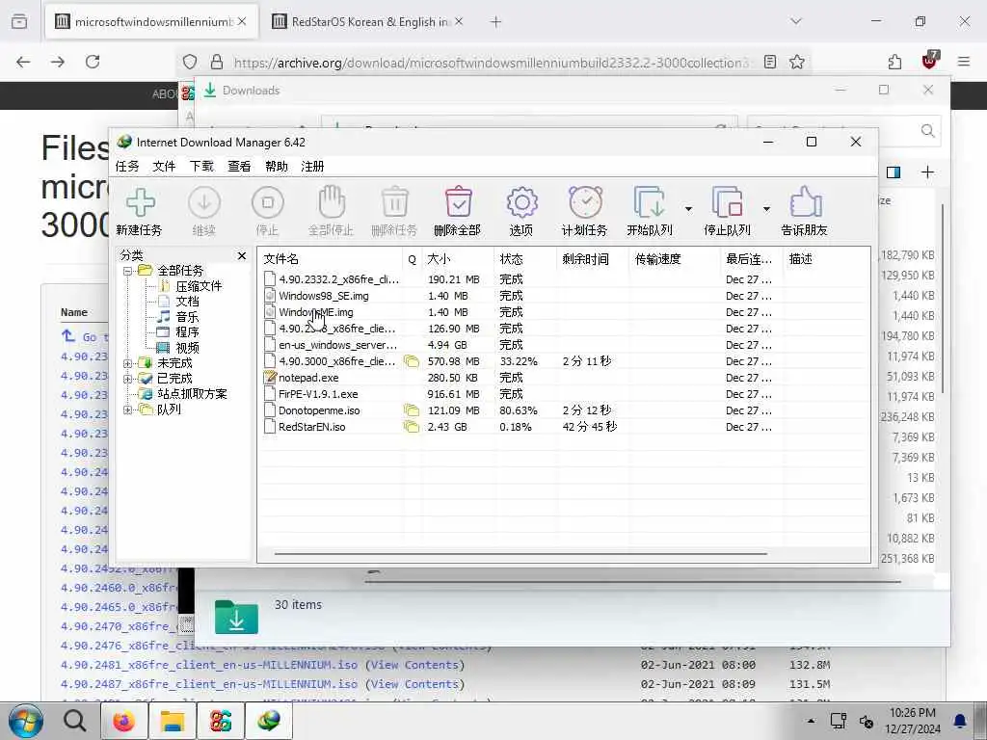
Task: Click the queue icon beside RedStarEN.iso
Action: tap(412, 427)
